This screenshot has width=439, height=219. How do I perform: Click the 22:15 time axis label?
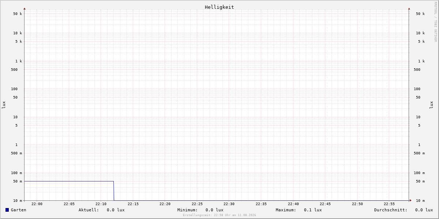[133, 204]
